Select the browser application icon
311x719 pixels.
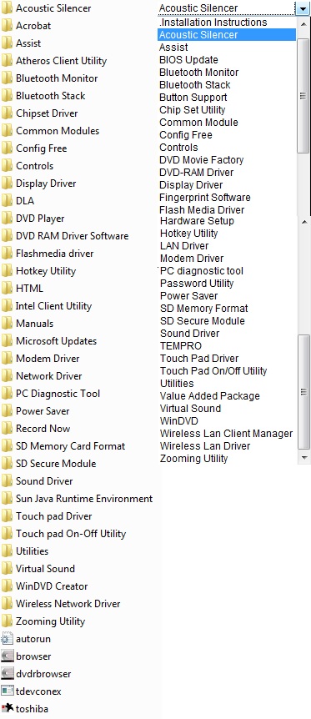point(7,656)
